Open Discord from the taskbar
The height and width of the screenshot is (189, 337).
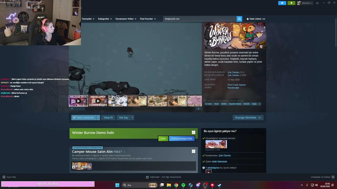coord(198,185)
